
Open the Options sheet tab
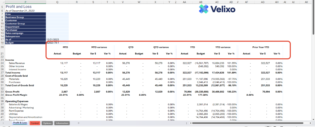[x=47, y=123]
